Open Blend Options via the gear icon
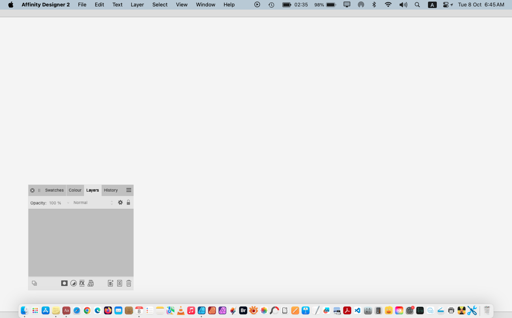This screenshot has height=318, width=512. click(120, 202)
